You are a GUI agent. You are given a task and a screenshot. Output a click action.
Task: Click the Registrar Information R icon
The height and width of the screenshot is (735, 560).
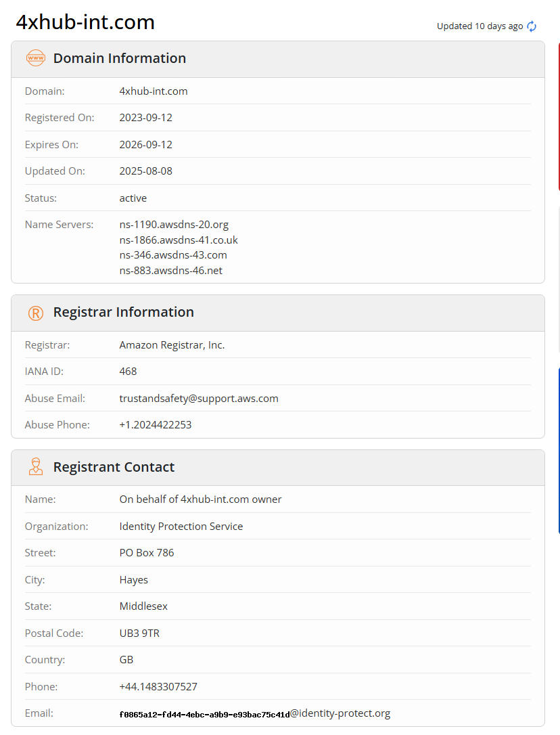(35, 313)
